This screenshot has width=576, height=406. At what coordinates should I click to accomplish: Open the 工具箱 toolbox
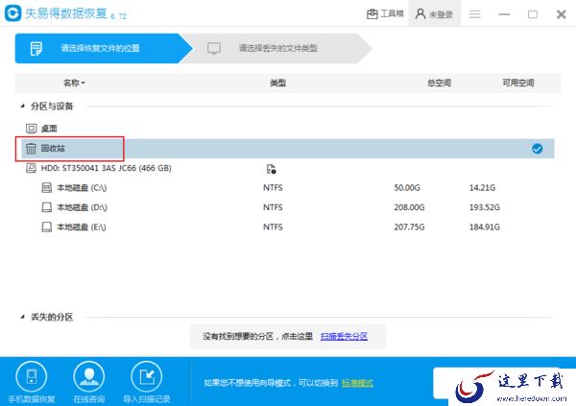tap(385, 14)
